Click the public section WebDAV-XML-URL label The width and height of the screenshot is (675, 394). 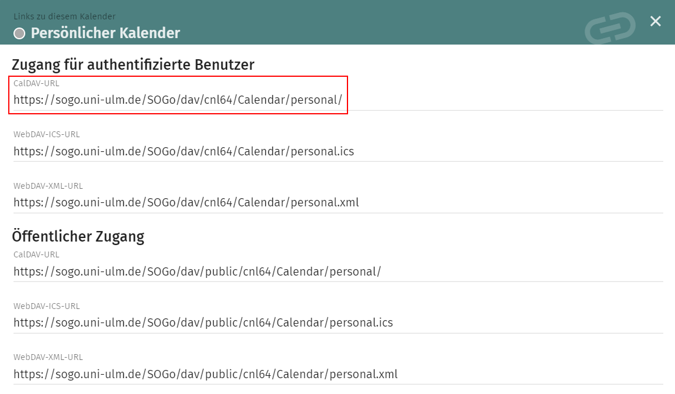[x=48, y=357]
